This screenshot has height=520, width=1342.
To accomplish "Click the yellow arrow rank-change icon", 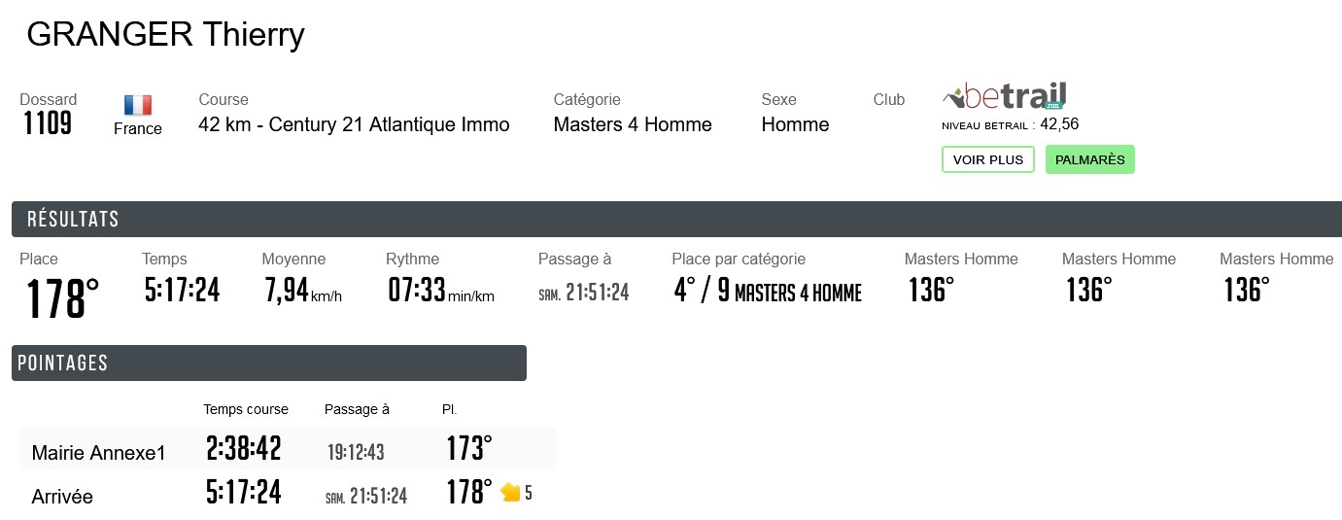I will coord(510,493).
